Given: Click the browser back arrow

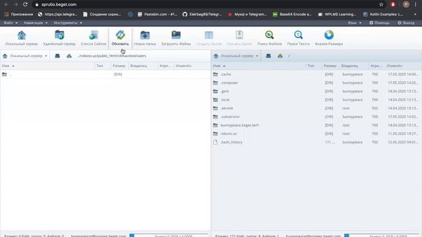Looking at the screenshot, I should coord(6,5).
